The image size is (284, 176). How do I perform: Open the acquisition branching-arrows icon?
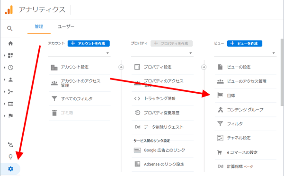click(10, 92)
